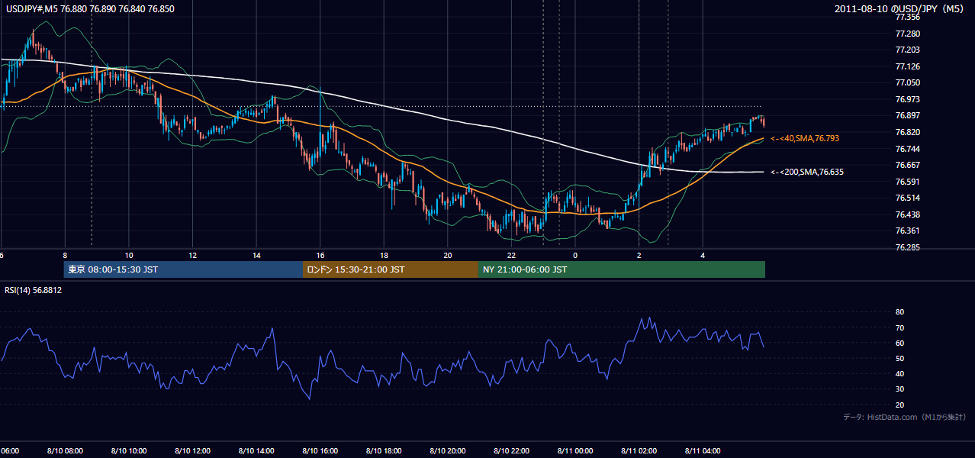Click price axis value 77.126

point(908,66)
